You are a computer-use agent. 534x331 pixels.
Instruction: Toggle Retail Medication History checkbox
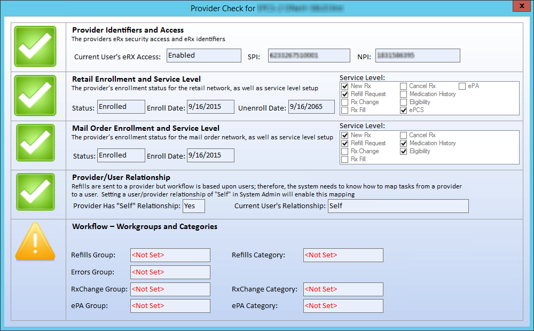tap(404, 94)
